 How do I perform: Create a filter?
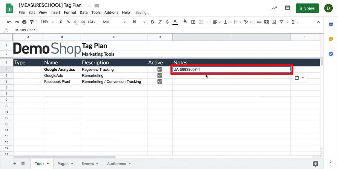pyautogui.click(x=281, y=22)
